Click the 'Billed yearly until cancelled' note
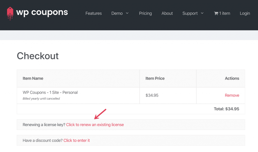This screenshot has width=258, height=152. (41, 99)
